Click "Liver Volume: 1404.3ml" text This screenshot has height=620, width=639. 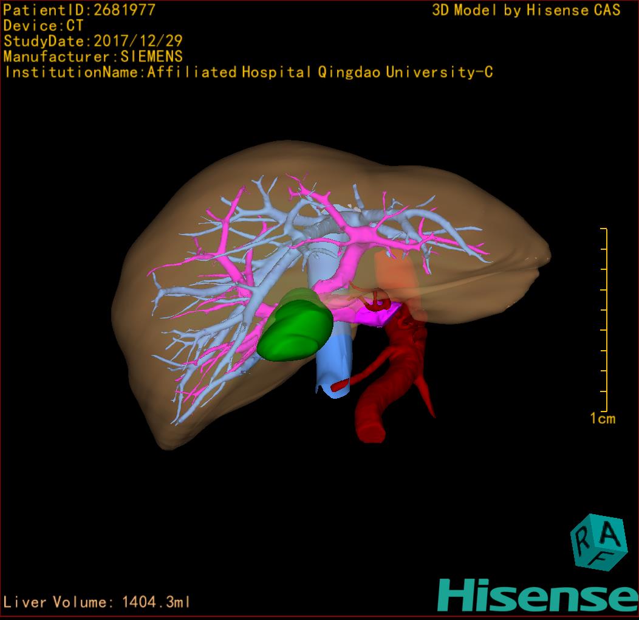(97, 602)
